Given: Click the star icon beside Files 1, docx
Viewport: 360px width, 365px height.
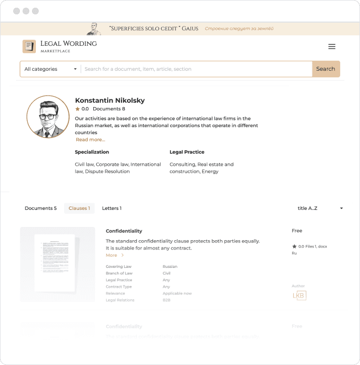Looking at the screenshot, I should point(294,246).
